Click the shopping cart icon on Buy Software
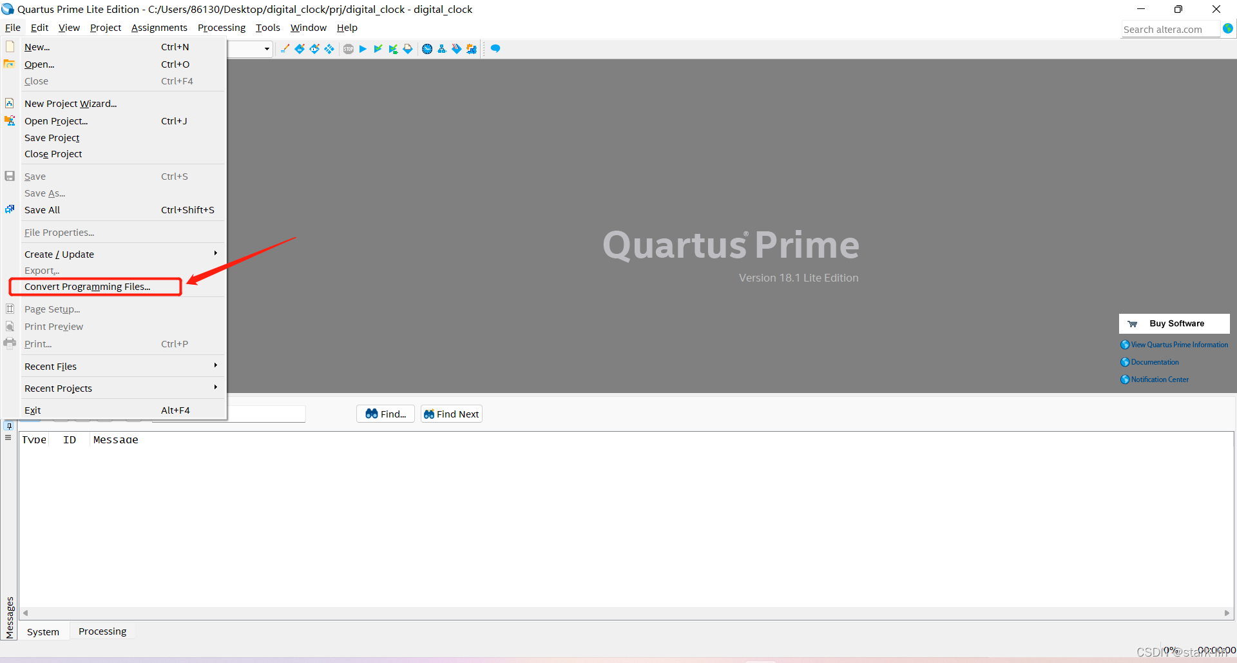This screenshot has width=1237, height=663. (x=1133, y=324)
